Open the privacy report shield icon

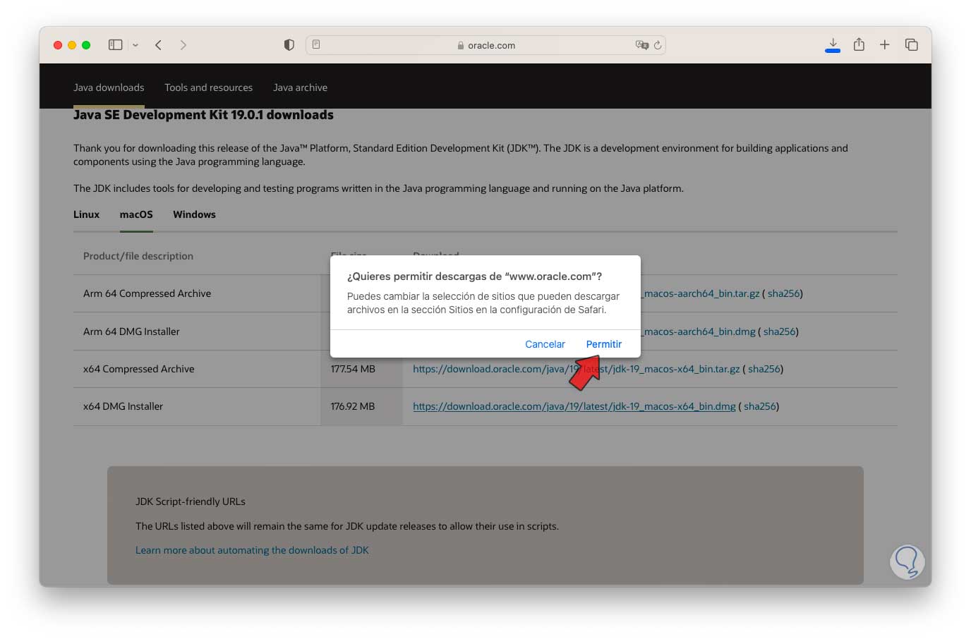[289, 45]
